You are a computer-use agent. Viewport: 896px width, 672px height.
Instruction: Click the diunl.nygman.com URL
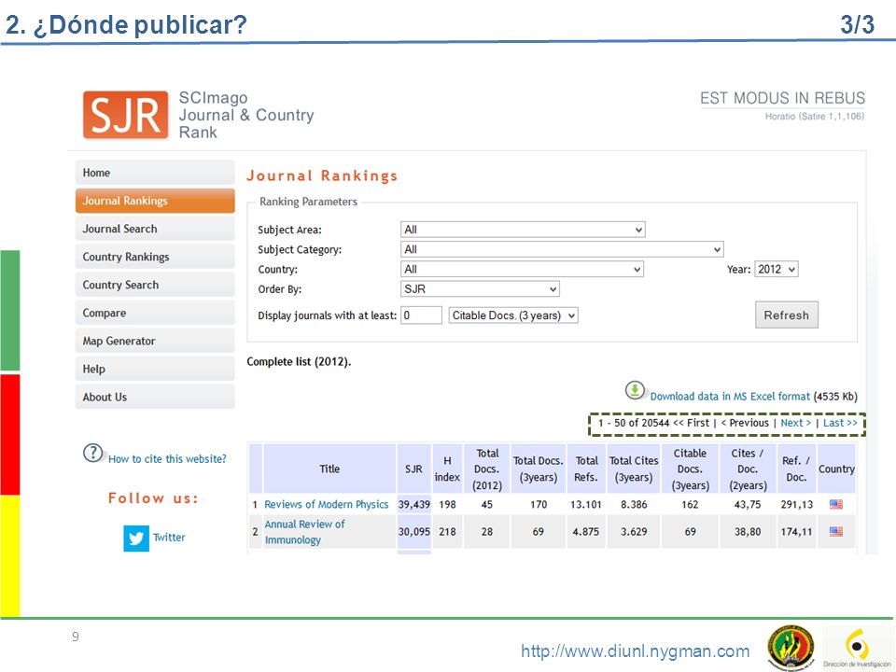[636, 651]
